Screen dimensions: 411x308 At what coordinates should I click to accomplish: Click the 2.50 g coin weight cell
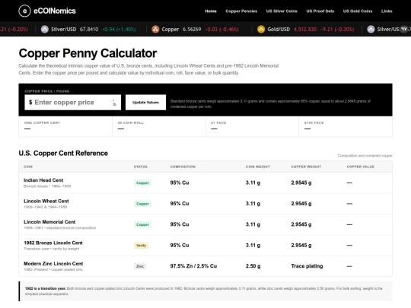click(x=253, y=266)
